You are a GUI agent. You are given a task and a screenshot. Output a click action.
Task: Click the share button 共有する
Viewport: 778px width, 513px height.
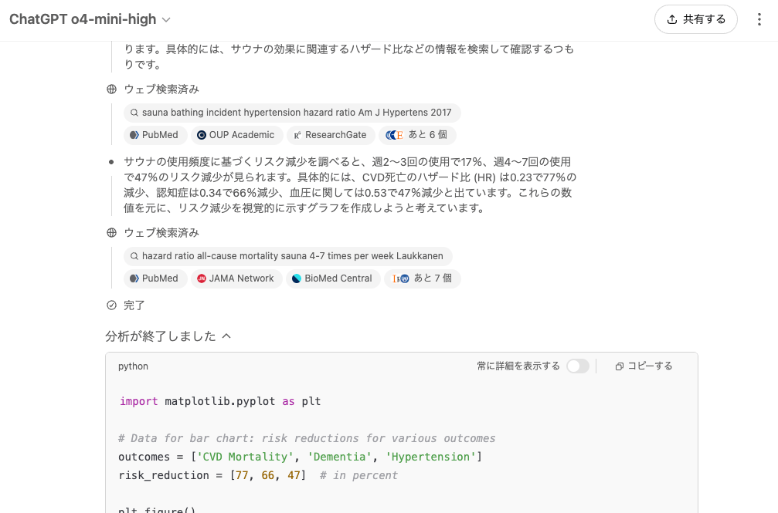click(x=695, y=19)
